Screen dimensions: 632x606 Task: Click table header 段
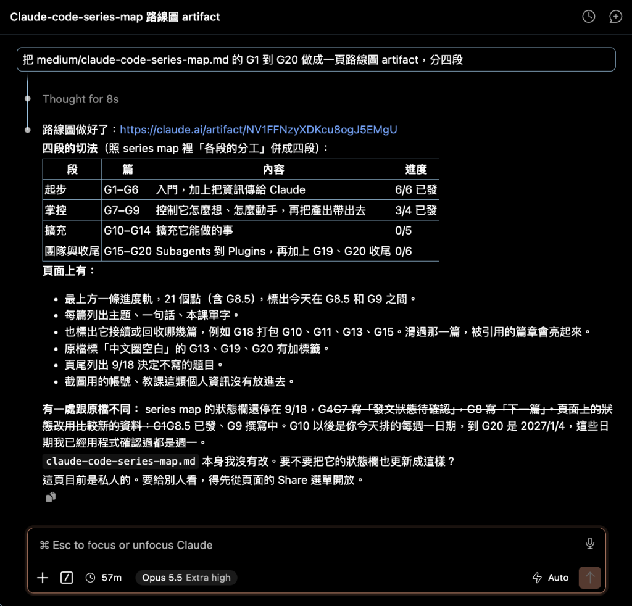72,169
